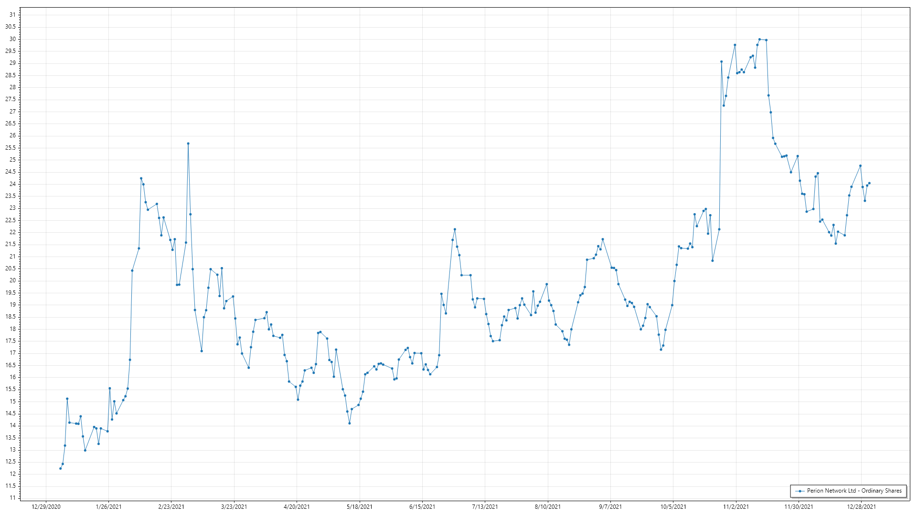Click the 6/15/2021 x-axis label

coord(422,507)
